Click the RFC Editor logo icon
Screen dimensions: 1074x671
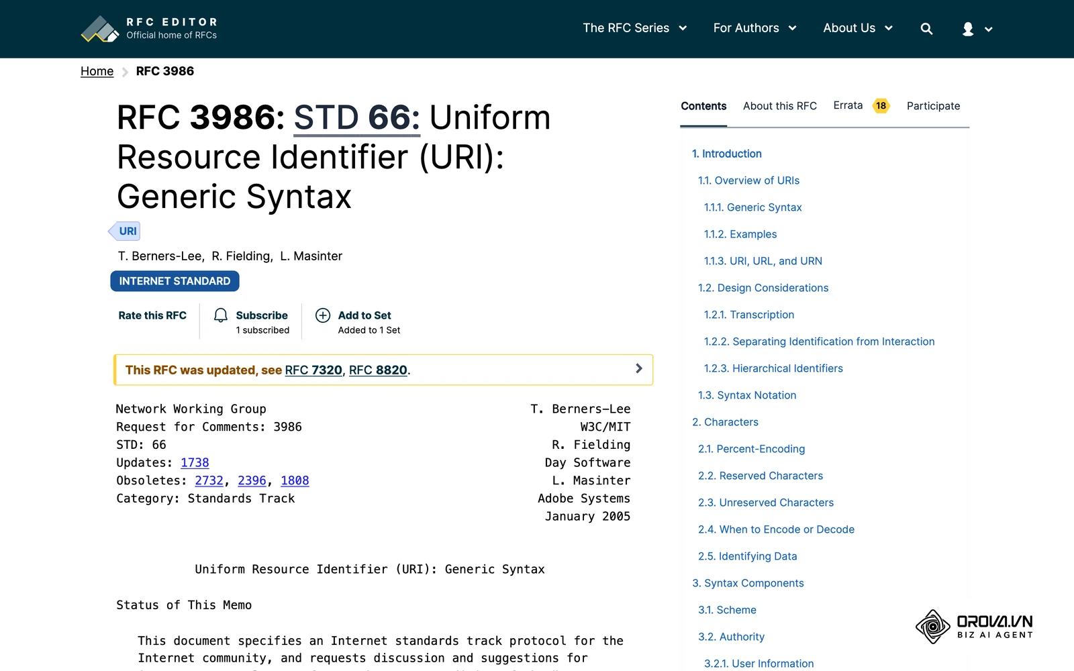pyautogui.click(x=100, y=29)
